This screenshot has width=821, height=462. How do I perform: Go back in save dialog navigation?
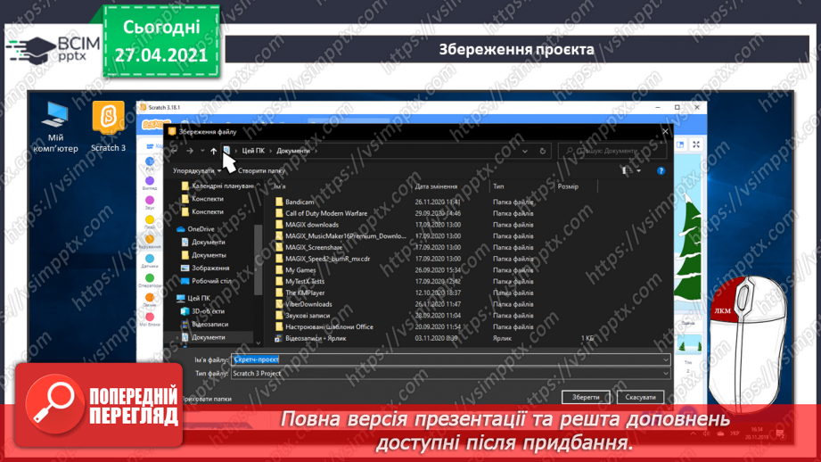(175, 151)
